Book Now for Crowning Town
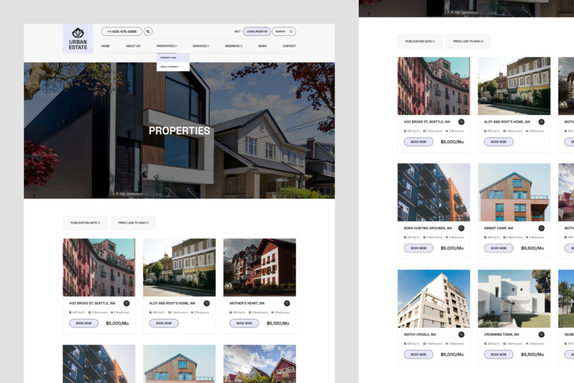Image resolution: width=574 pixels, height=383 pixels. [498, 354]
